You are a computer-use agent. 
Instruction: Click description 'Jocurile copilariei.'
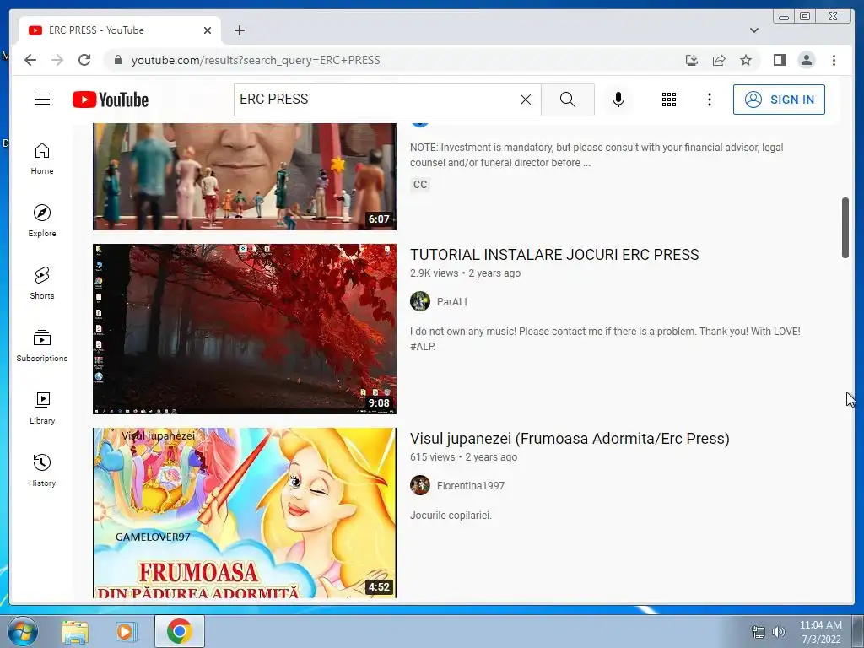[451, 516]
